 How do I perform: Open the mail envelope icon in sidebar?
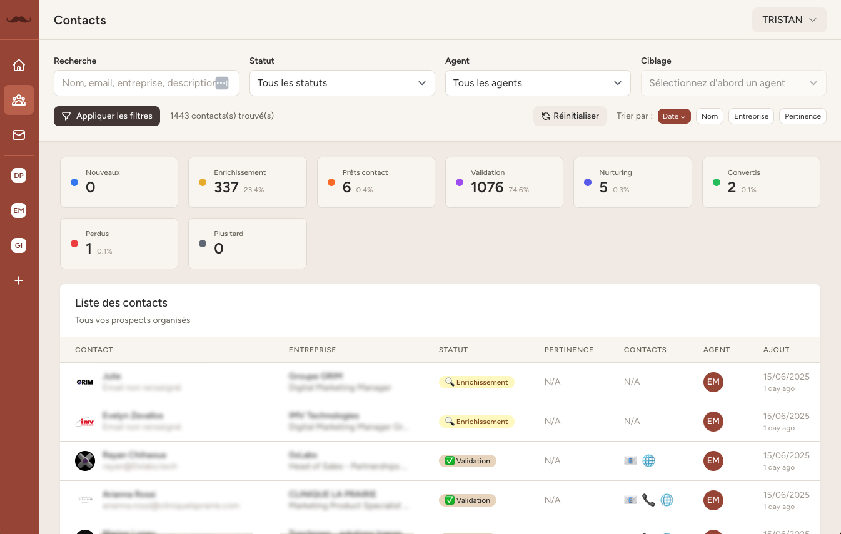coord(19,135)
